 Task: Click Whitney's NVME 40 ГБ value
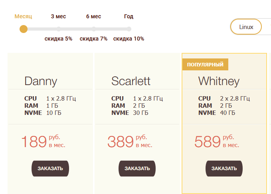pyautogui.click(x=227, y=113)
